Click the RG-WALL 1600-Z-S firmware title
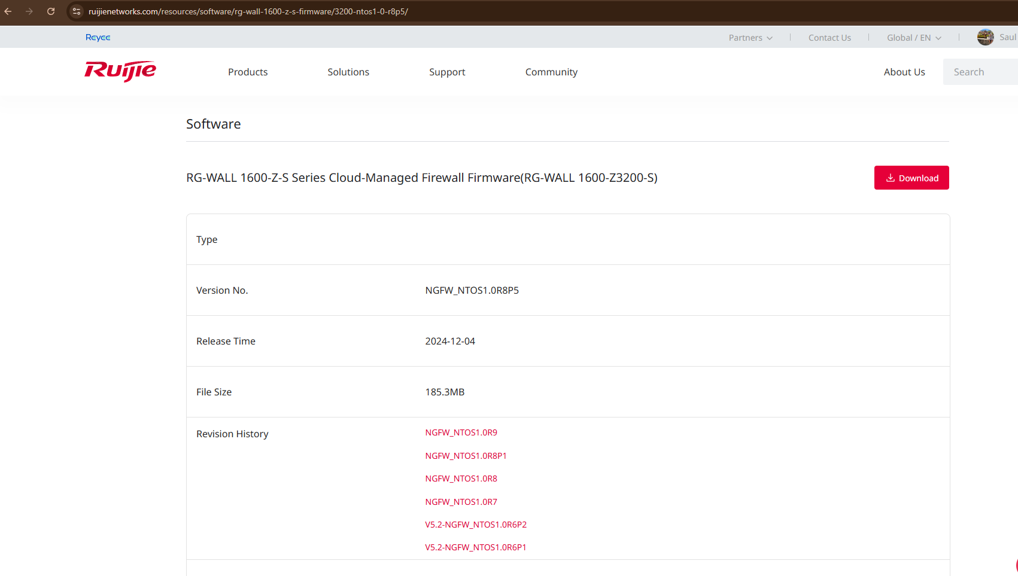 coord(422,178)
